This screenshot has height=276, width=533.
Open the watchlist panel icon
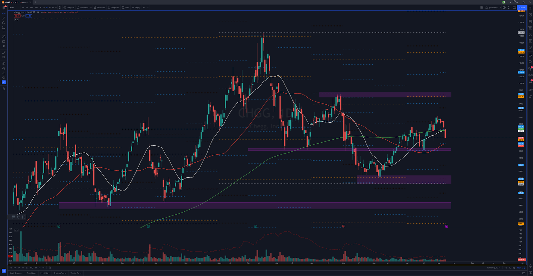coord(530,8)
